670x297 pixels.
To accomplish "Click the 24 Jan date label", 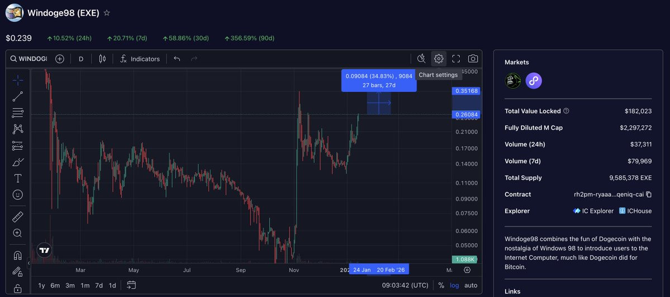I will pyautogui.click(x=362, y=270).
